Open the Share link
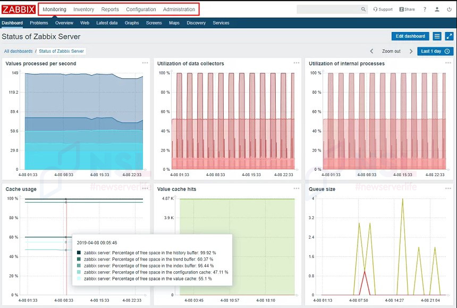This screenshot has width=457, height=308. click(407, 10)
